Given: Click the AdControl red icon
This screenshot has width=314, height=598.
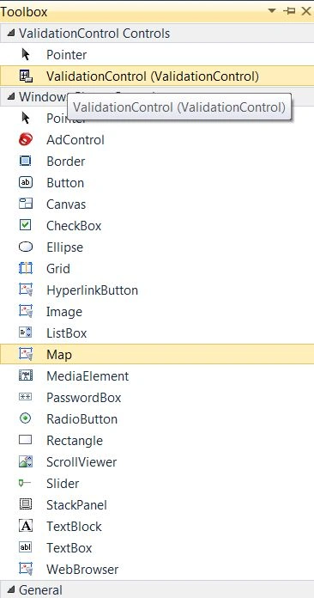Looking at the screenshot, I should coord(26,140).
